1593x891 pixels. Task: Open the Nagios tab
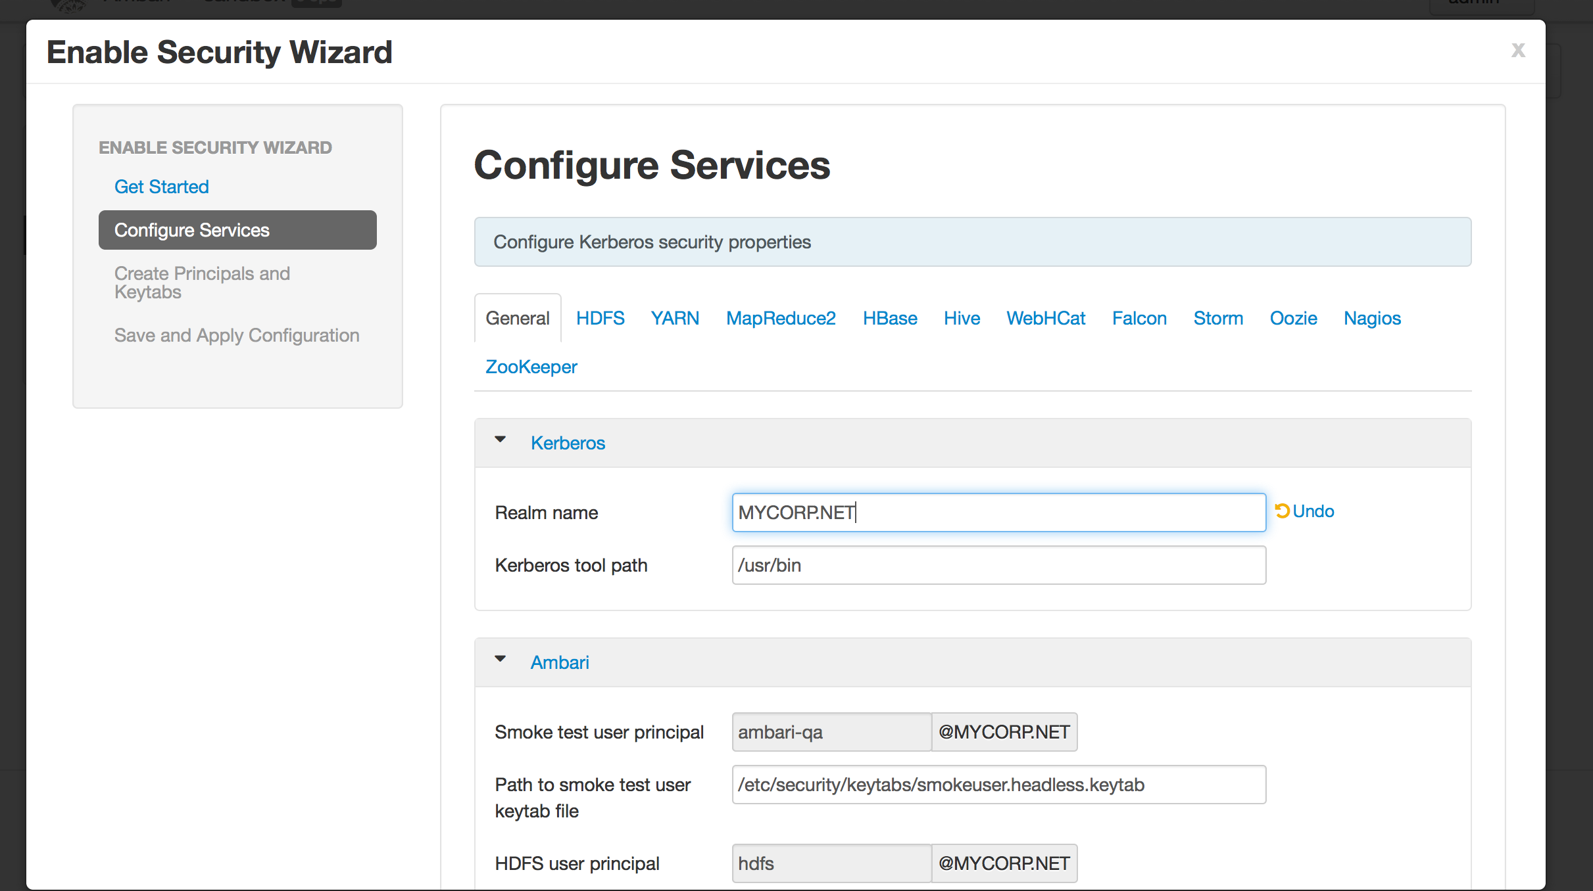tap(1372, 318)
